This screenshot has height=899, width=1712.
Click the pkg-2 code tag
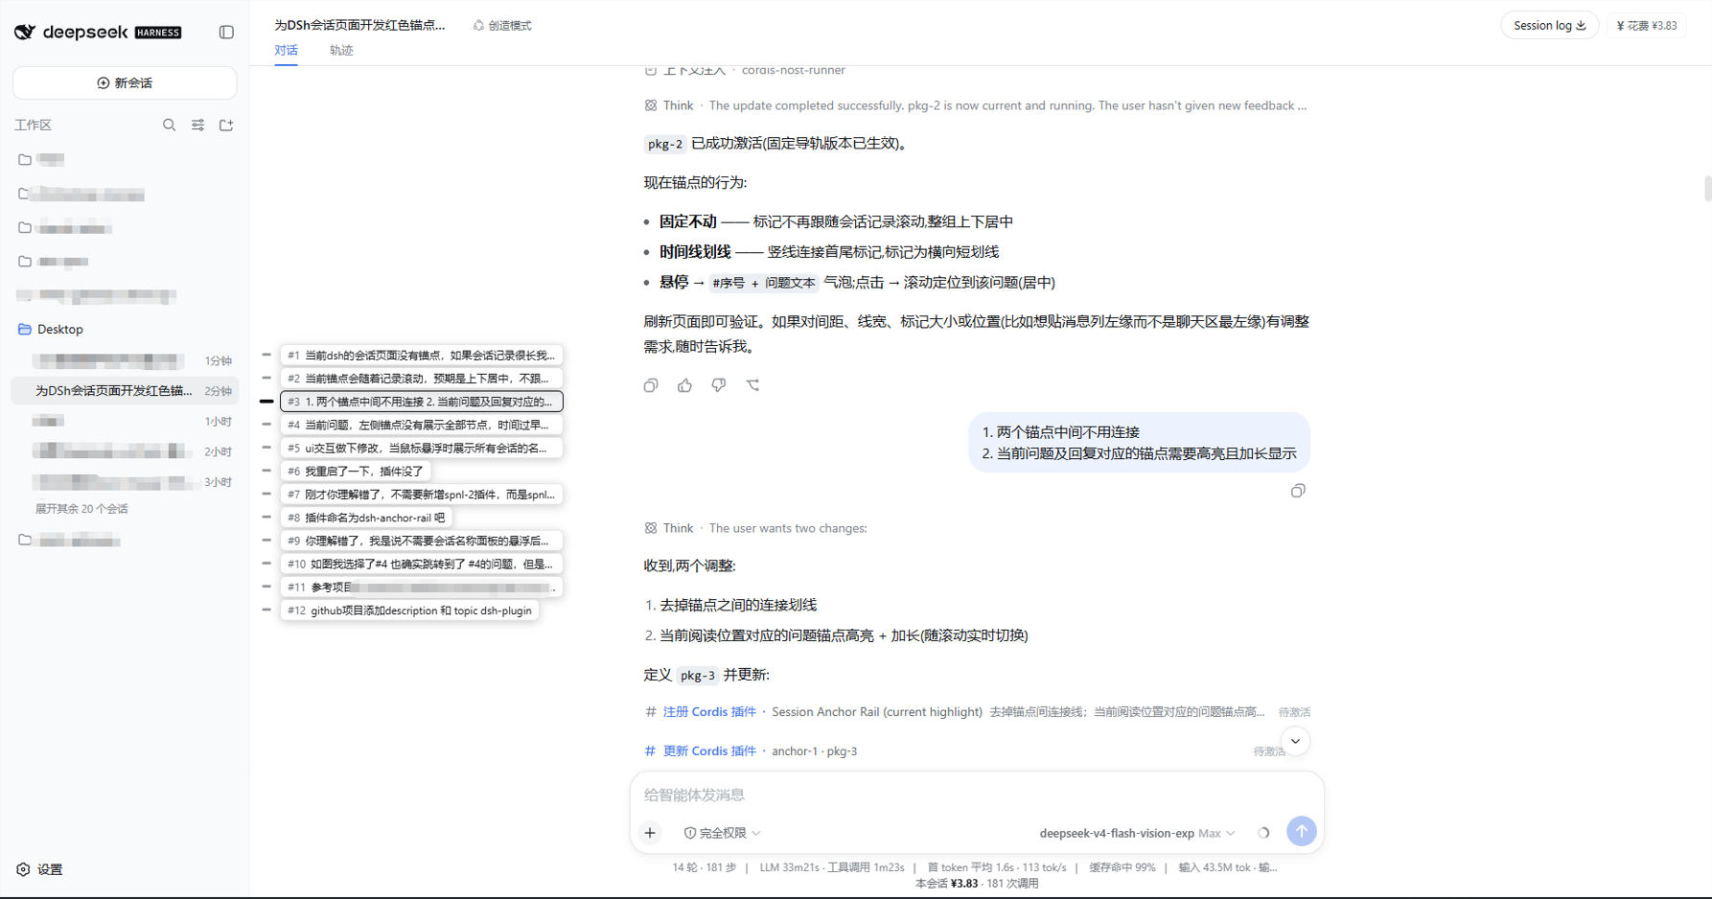(x=664, y=144)
